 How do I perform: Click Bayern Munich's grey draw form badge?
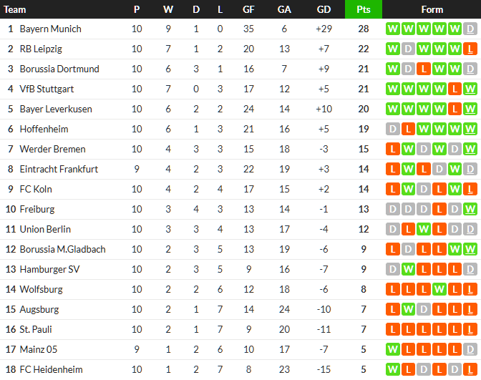470,29
